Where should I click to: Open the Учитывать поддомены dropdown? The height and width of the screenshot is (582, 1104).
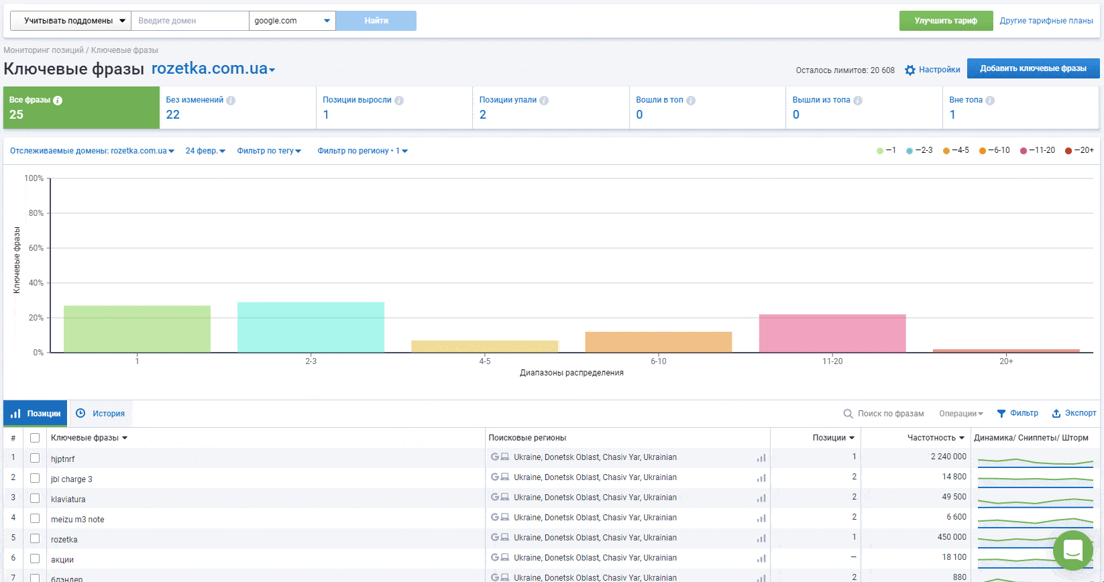(x=70, y=21)
